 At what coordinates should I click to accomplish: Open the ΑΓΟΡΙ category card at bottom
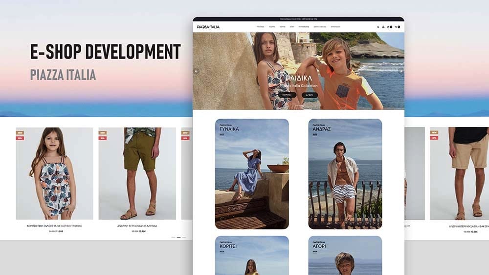(x=345, y=255)
